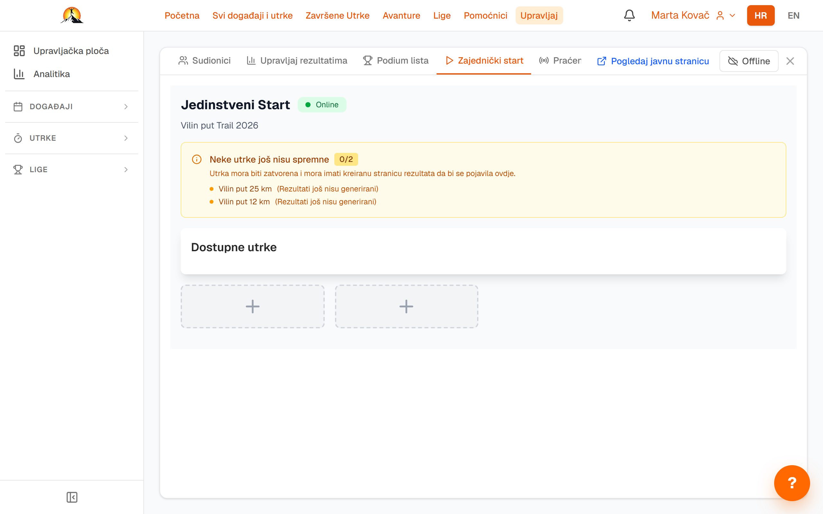This screenshot has width=823, height=514.
Task: Open Pomoćnici menu item
Action: click(485, 16)
